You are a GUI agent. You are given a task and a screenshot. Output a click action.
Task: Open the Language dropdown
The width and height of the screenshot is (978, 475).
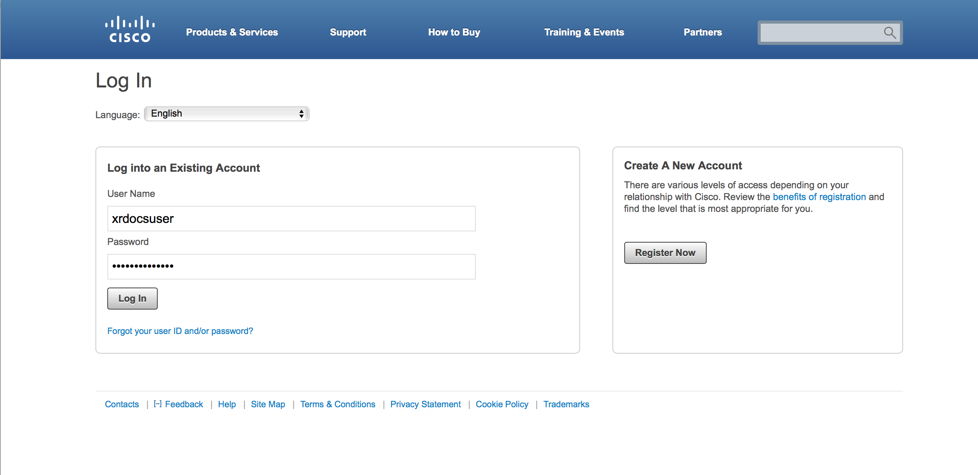pos(226,114)
